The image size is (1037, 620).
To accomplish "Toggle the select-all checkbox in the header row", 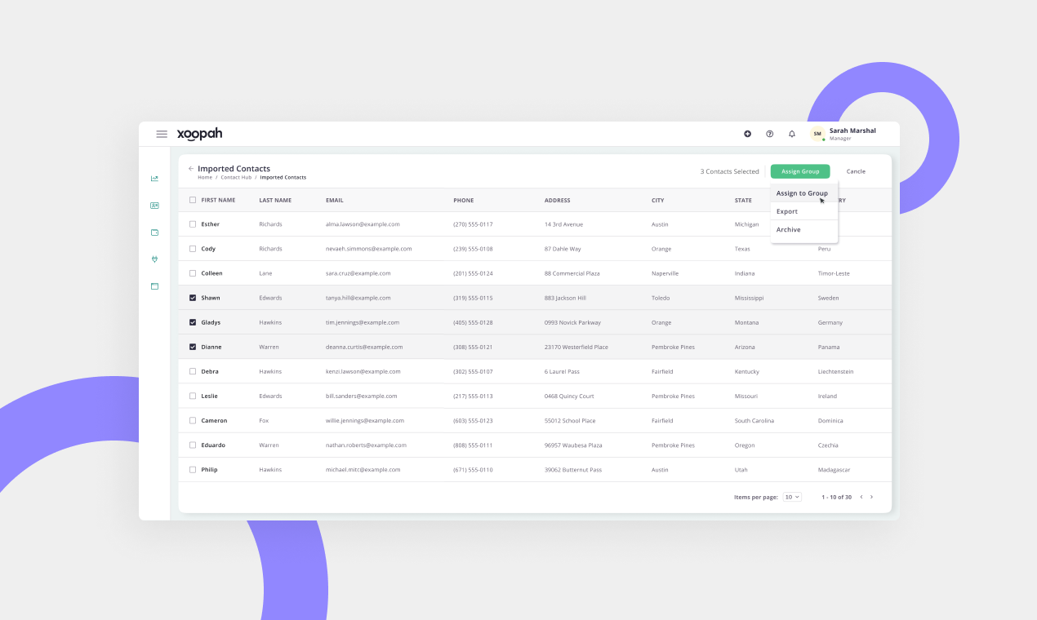I will coord(191,199).
